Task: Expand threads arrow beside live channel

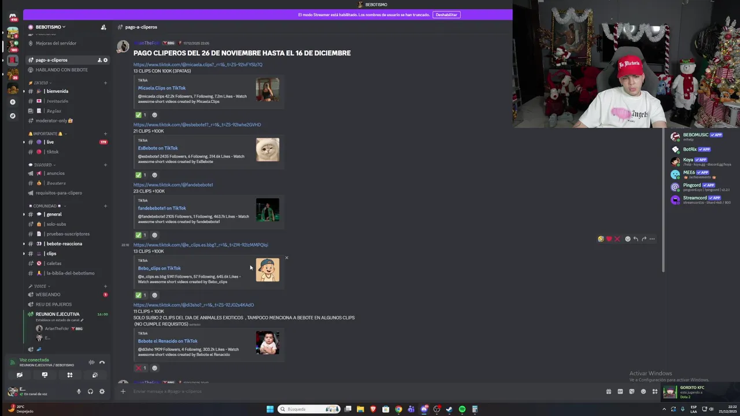Action: pos(24,142)
